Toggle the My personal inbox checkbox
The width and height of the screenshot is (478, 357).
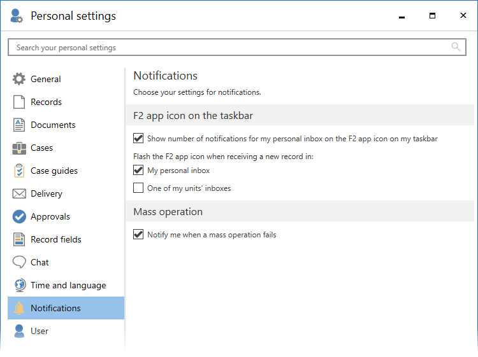(138, 170)
